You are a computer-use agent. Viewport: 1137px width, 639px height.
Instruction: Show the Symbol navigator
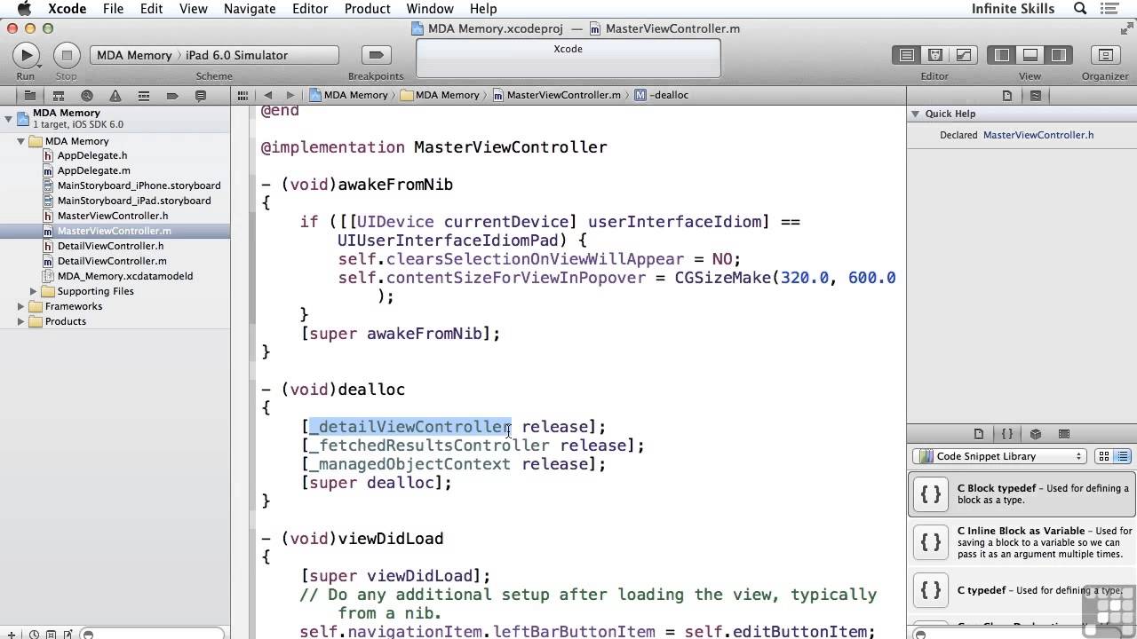[x=59, y=95]
